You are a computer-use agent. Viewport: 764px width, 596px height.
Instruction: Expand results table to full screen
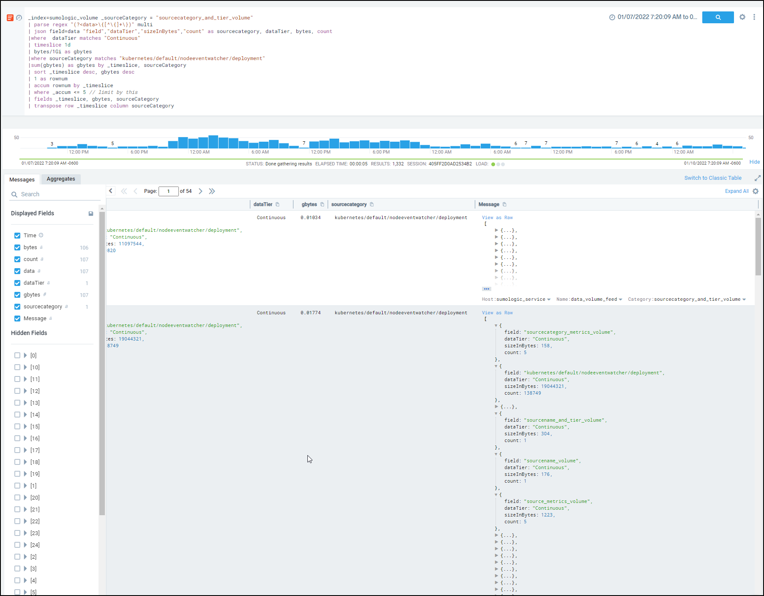(x=758, y=178)
